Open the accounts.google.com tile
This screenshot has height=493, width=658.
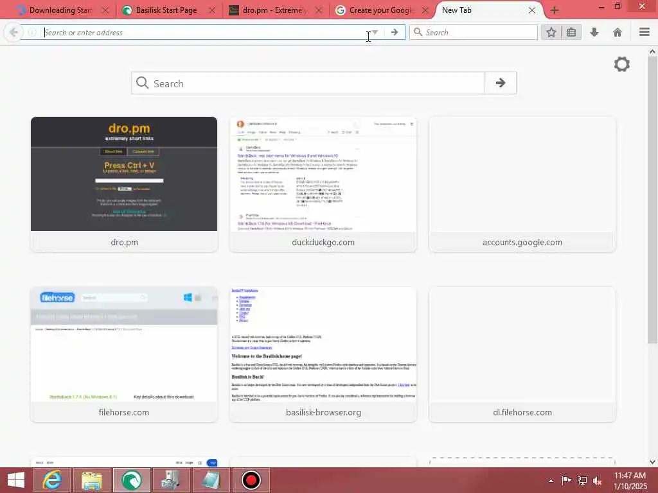coord(522,184)
